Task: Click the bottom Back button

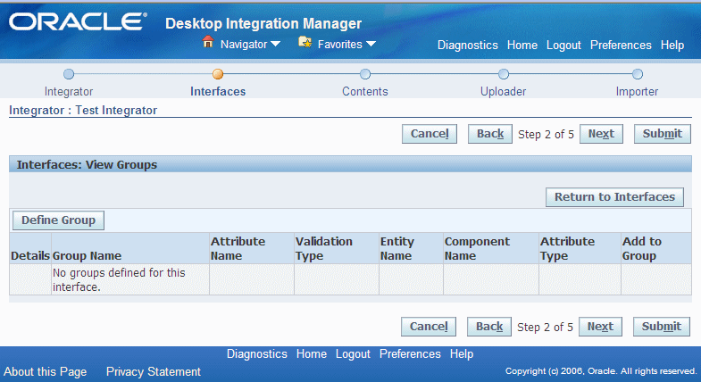Action: 489,327
